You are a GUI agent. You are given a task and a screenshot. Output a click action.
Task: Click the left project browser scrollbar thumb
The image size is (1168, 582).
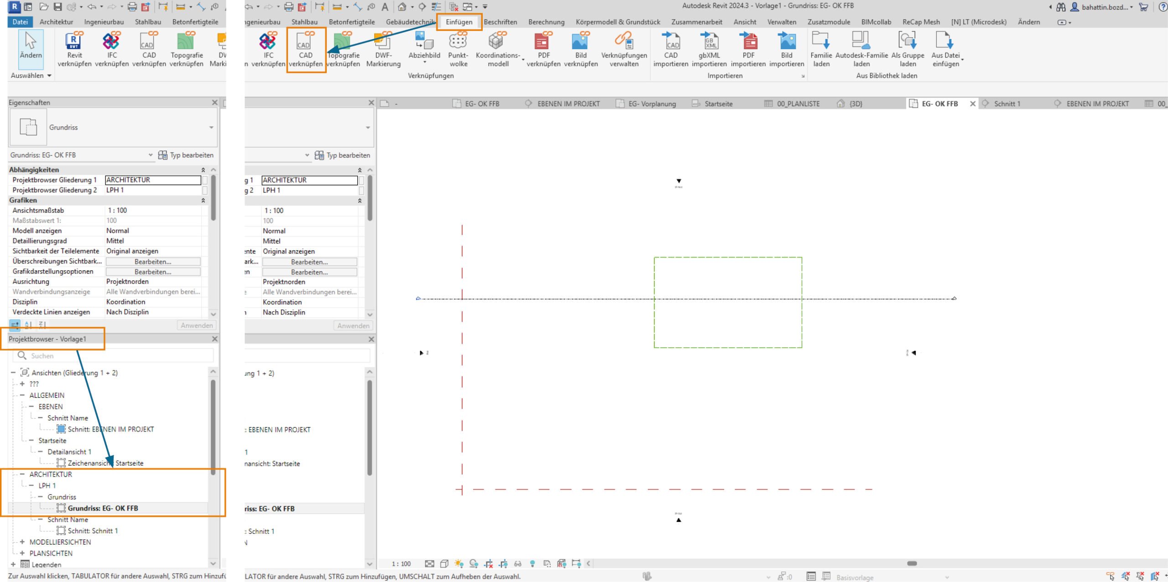(x=213, y=427)
